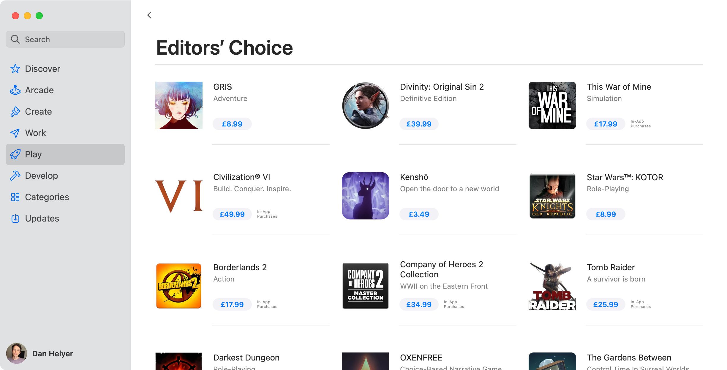Screen dimensions: 727x370
Task: Click the Tomb Raider app icon
Action: click(552, 286)
